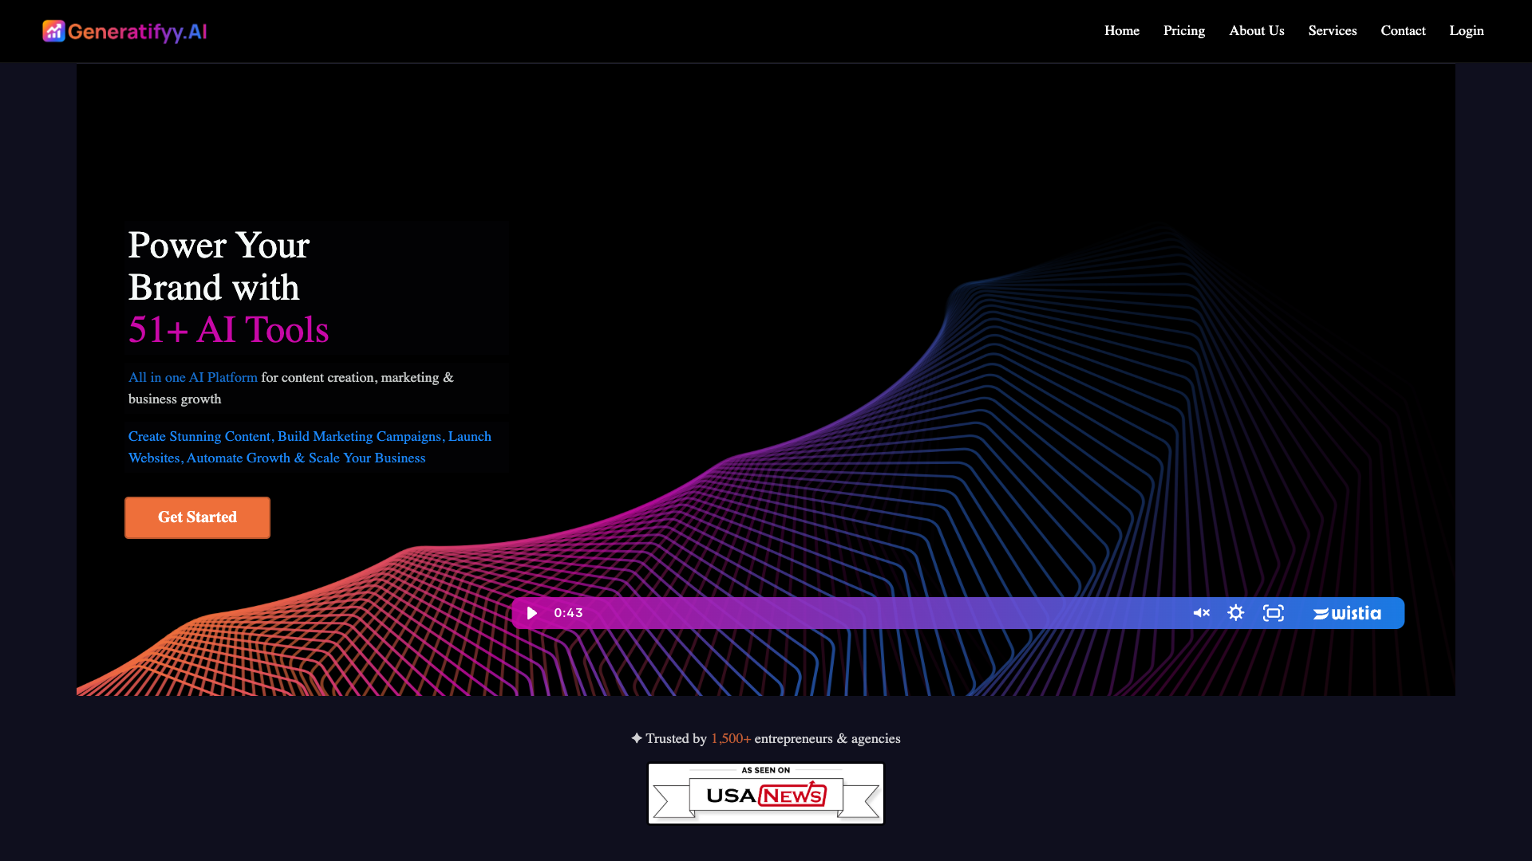Click the Wistia logo on the player

click(1347, 613)
